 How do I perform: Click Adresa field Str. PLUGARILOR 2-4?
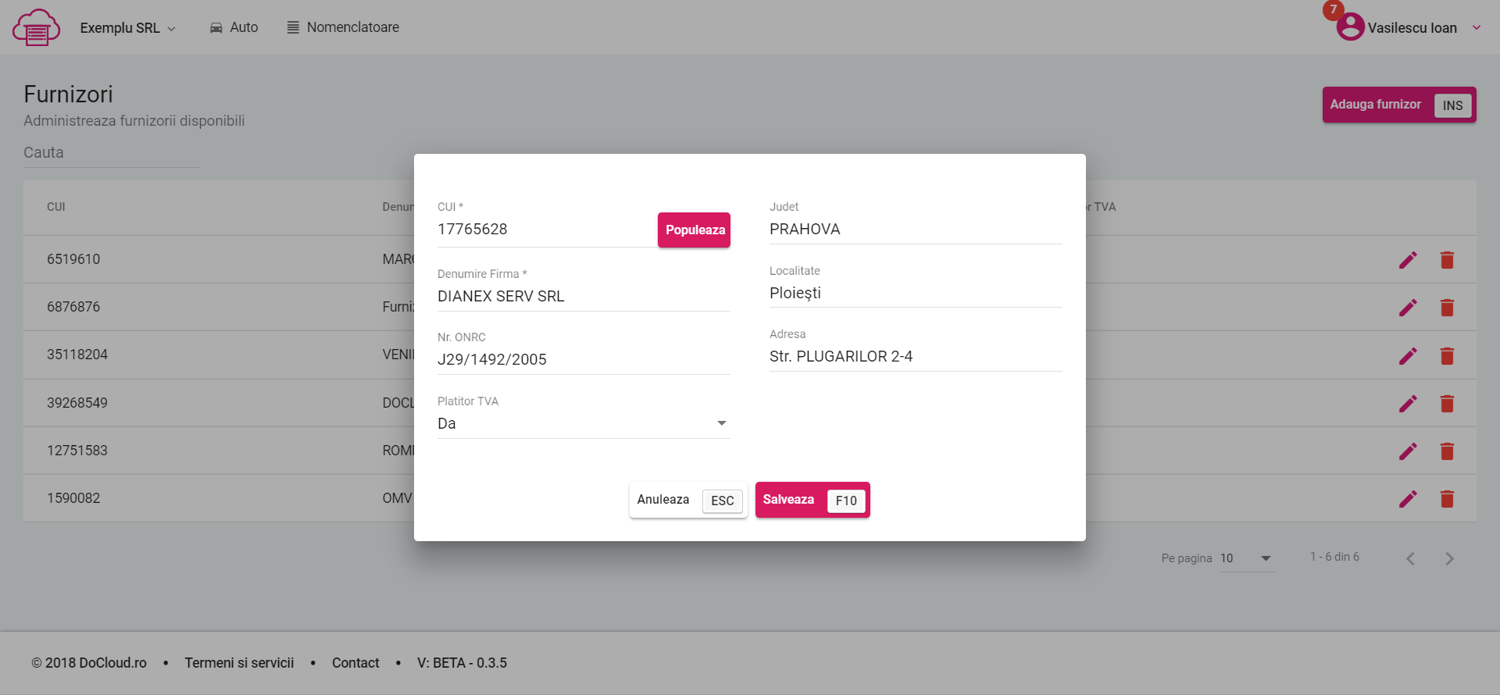(x=916, y=357)
